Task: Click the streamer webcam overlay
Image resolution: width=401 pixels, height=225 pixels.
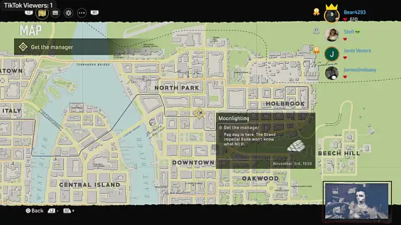Action: point(357,201)
